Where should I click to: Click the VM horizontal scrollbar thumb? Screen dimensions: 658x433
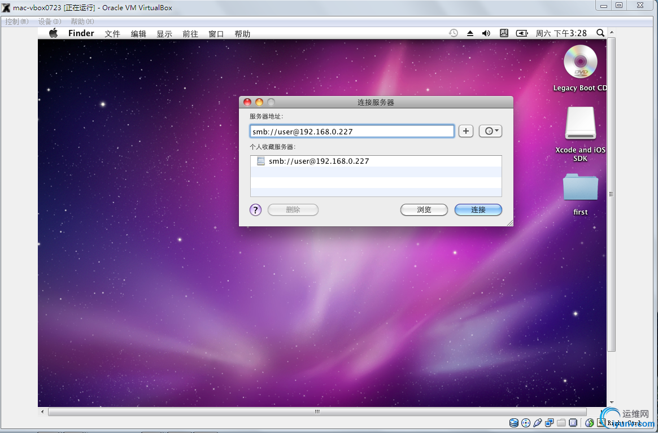coord(317,412)
